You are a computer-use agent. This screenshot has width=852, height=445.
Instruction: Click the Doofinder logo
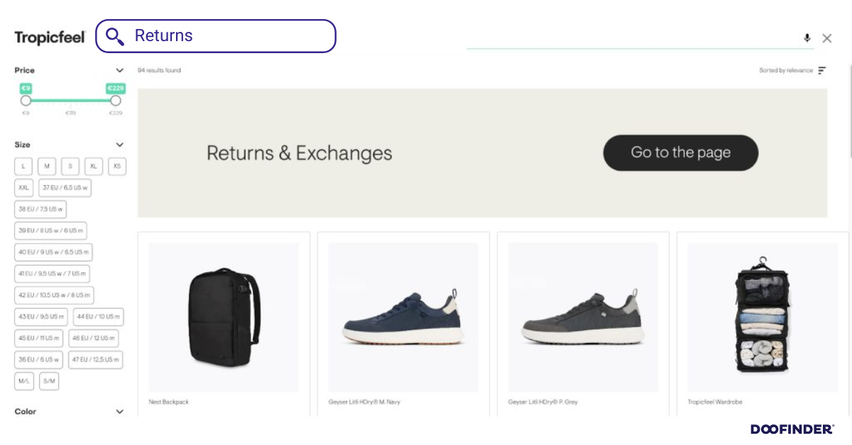tap(793, 429)
